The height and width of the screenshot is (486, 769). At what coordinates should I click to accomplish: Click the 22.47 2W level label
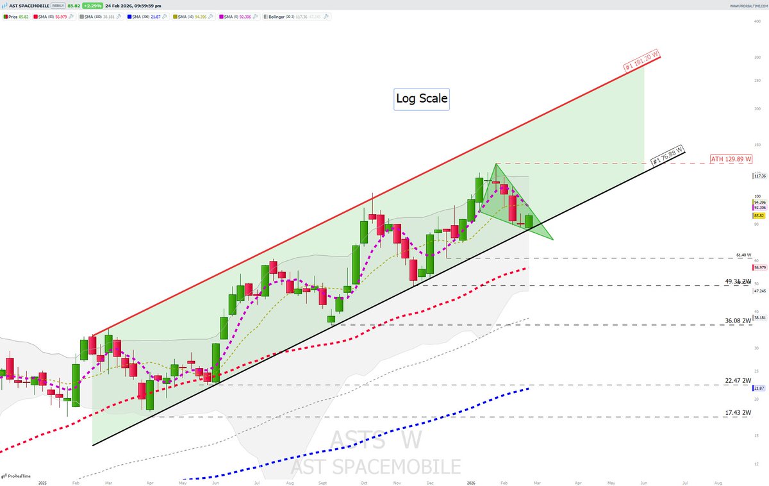737,381
